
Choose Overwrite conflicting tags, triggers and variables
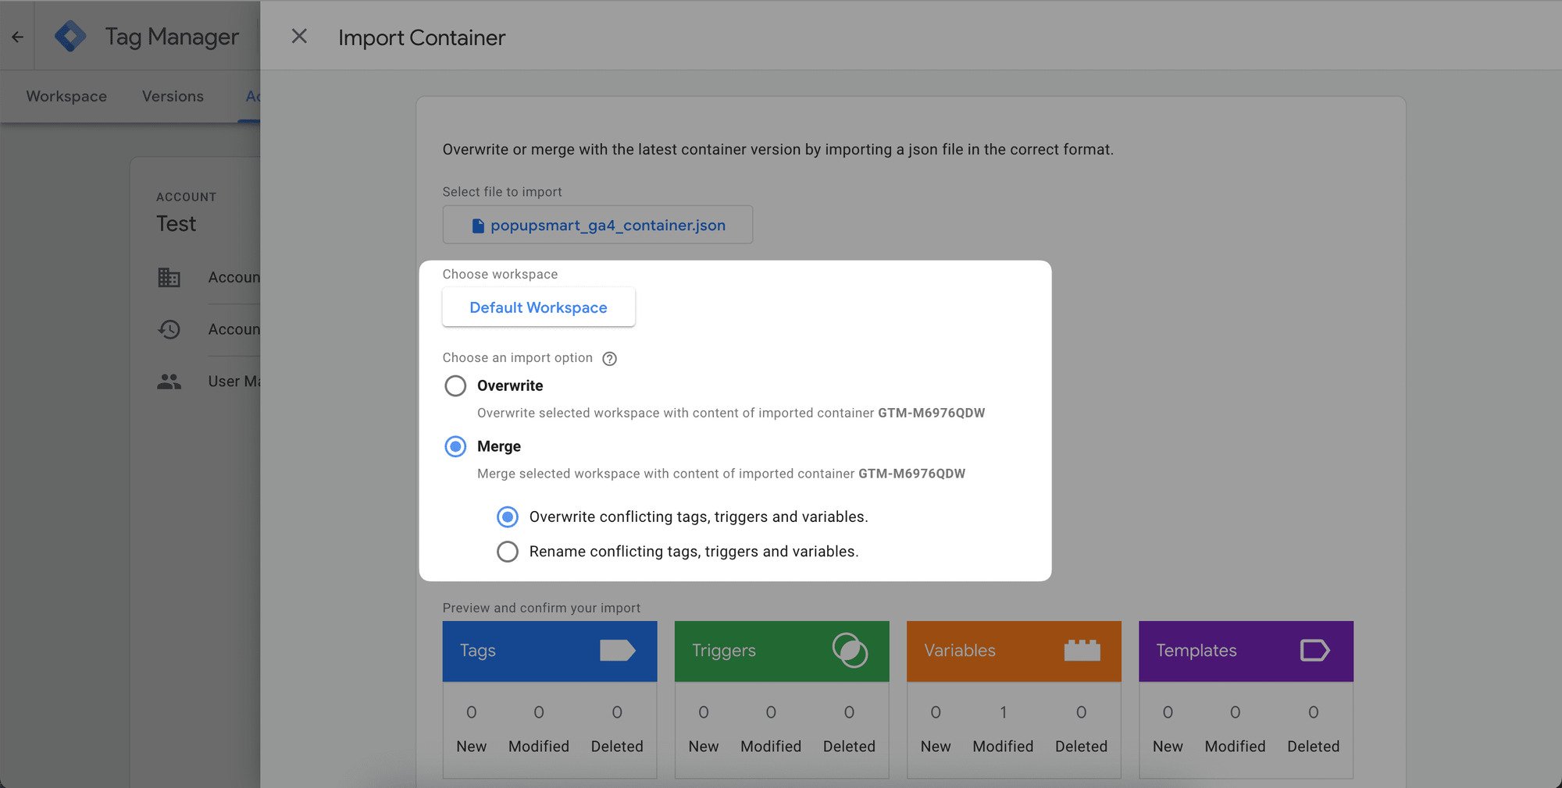pyautogui.click(x=508, y=516)
